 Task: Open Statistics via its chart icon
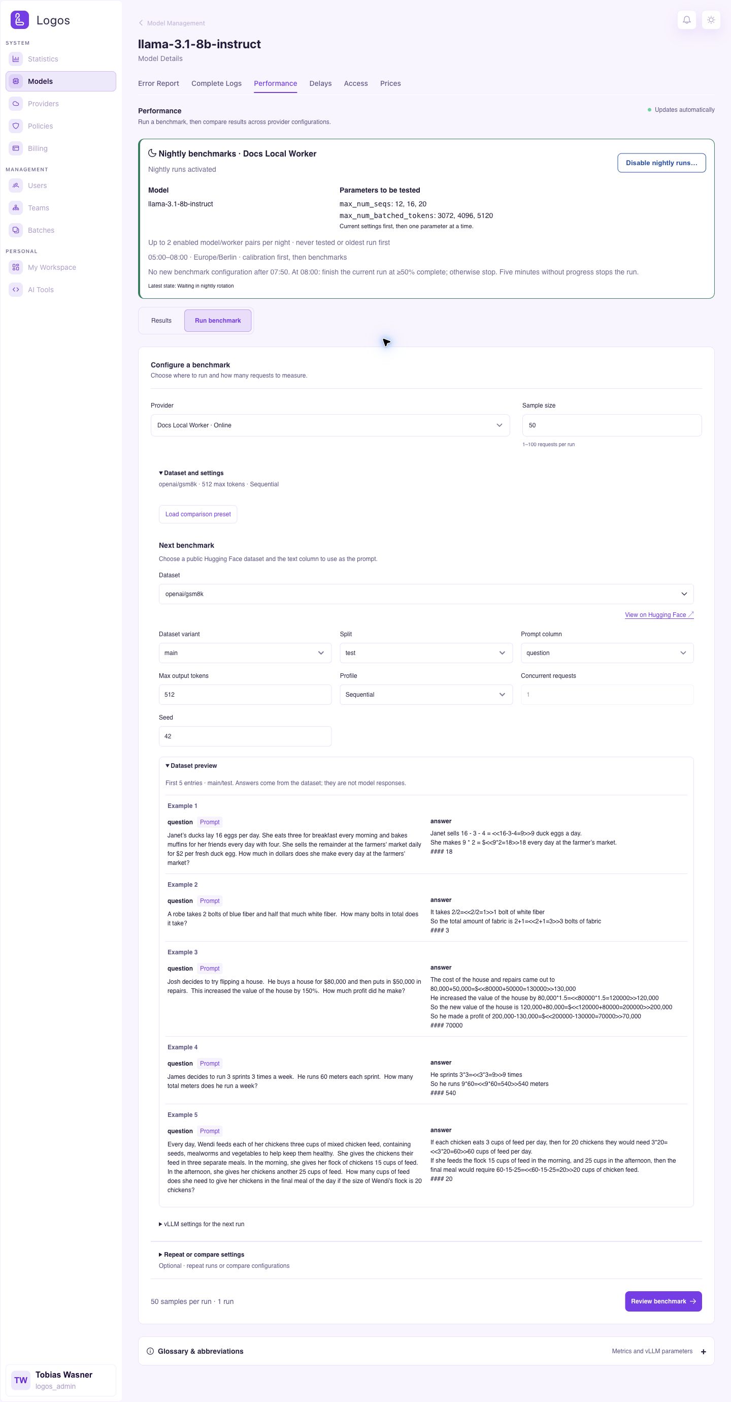click(16, 59)
